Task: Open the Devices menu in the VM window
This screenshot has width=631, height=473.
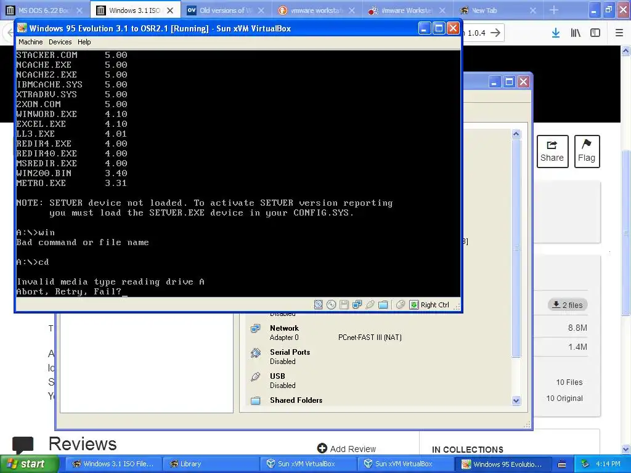Action: pos(60,42)
